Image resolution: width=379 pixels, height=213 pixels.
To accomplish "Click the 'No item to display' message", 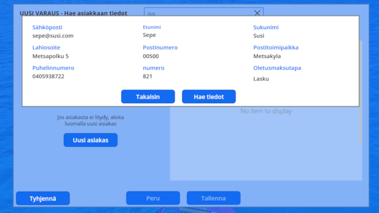I will [266, 111].
